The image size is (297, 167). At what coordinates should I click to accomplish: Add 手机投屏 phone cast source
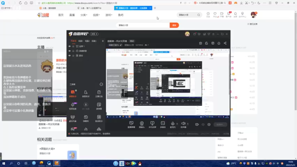152,125
